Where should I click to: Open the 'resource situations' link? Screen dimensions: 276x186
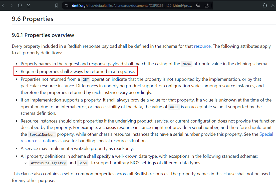pos(39,141)
